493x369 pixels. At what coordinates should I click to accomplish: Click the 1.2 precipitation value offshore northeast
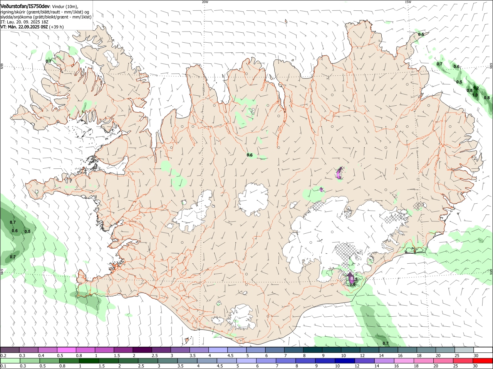tap(476, 88)
